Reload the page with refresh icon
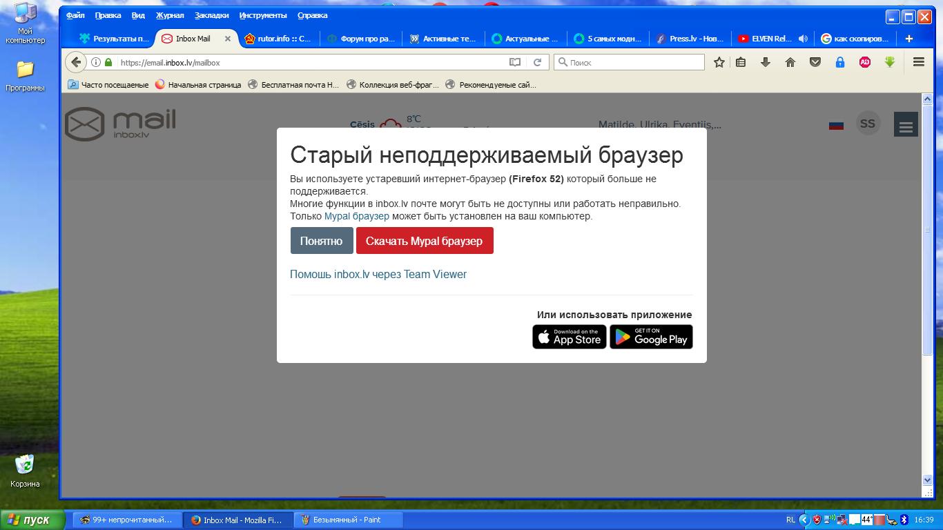Image resolution: width=943 pixels, height=530 pixels. (537, 62)
